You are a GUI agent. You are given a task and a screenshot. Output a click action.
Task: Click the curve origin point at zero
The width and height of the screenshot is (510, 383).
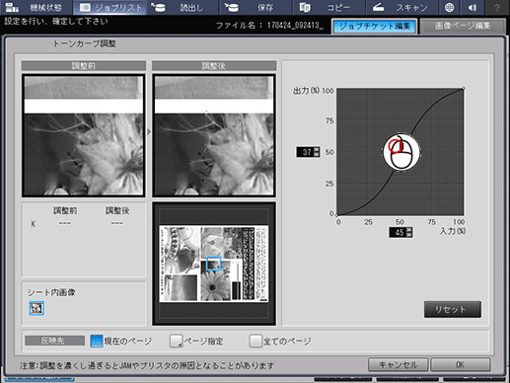[x=336, y=216]
